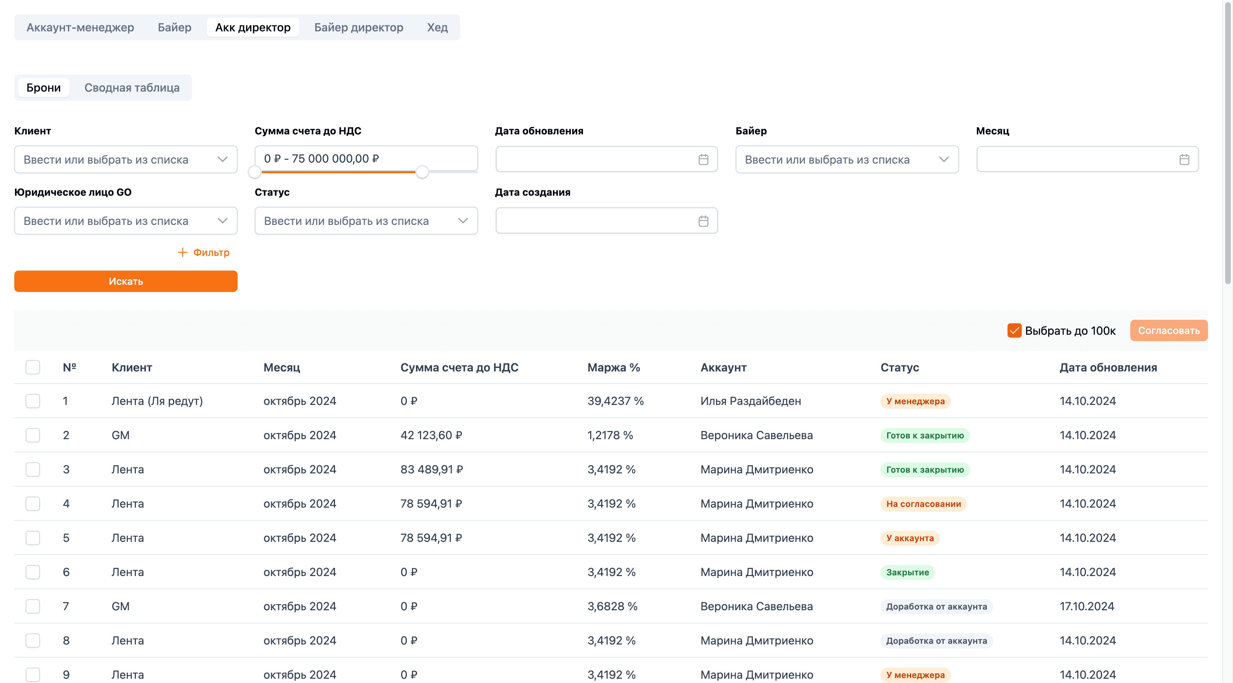
Task: Tick the checkbox for row 5 Лента
Action: coord(32,538)
